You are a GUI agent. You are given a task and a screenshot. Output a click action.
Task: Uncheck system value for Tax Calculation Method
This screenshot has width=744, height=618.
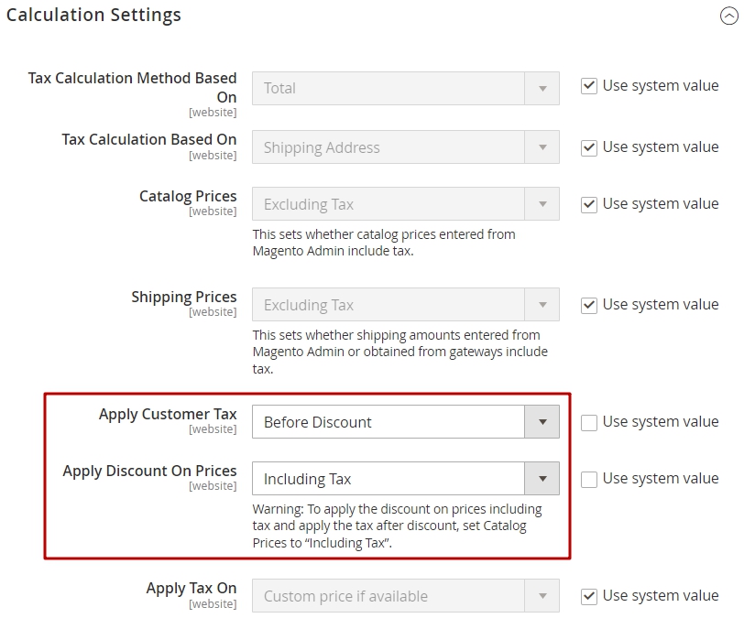589,86
